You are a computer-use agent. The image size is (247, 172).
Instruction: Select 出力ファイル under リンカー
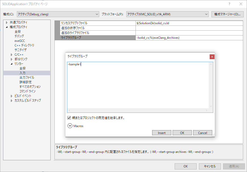(27, 78)
